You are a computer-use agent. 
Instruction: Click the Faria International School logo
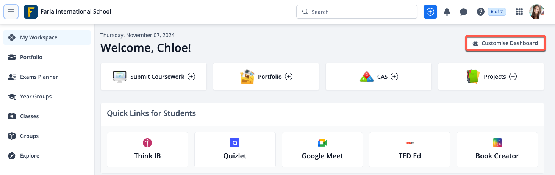coord(31,12)
